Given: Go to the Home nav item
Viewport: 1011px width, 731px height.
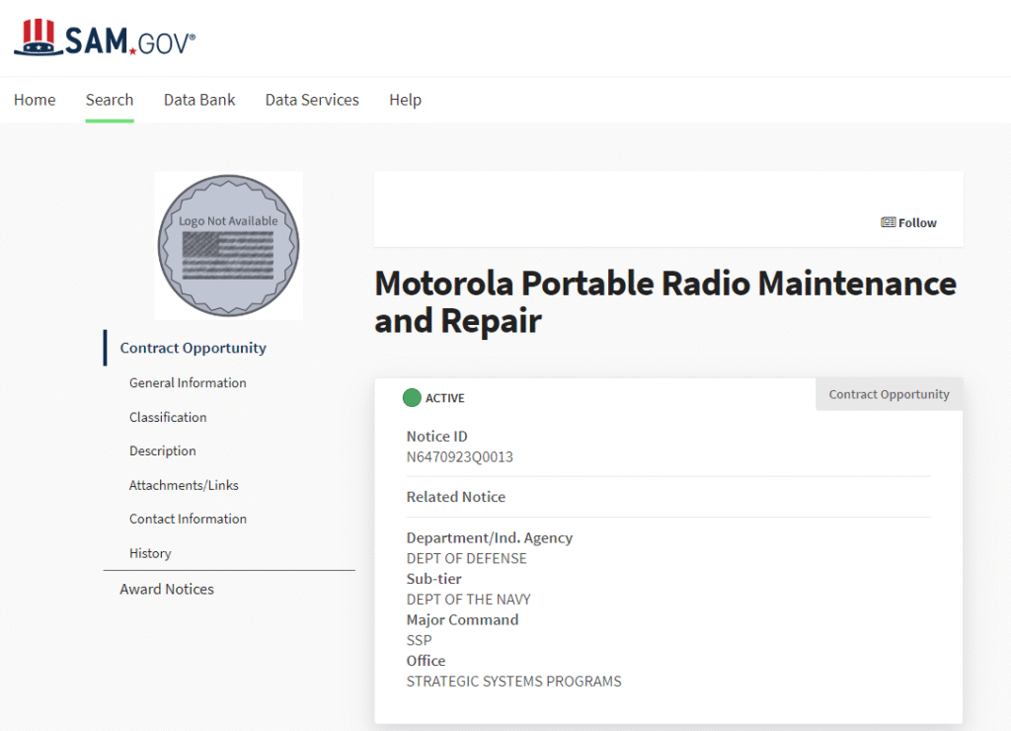Looking at the screenshot, I should click(x=35, y=100).
